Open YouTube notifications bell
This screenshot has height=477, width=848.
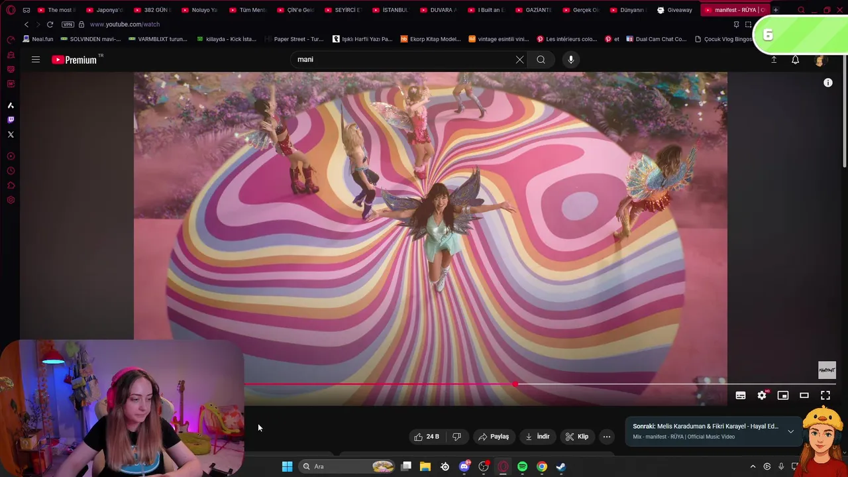pyautogui.click(x=796, y=60)
